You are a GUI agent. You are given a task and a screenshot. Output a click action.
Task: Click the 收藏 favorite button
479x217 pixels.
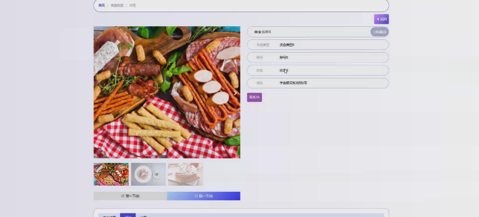click(x=379, y=32)
